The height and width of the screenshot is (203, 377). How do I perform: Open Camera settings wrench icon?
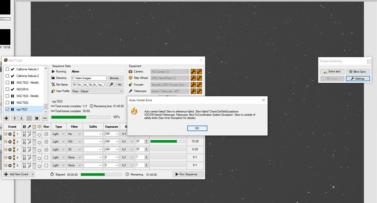click(193, 72)
